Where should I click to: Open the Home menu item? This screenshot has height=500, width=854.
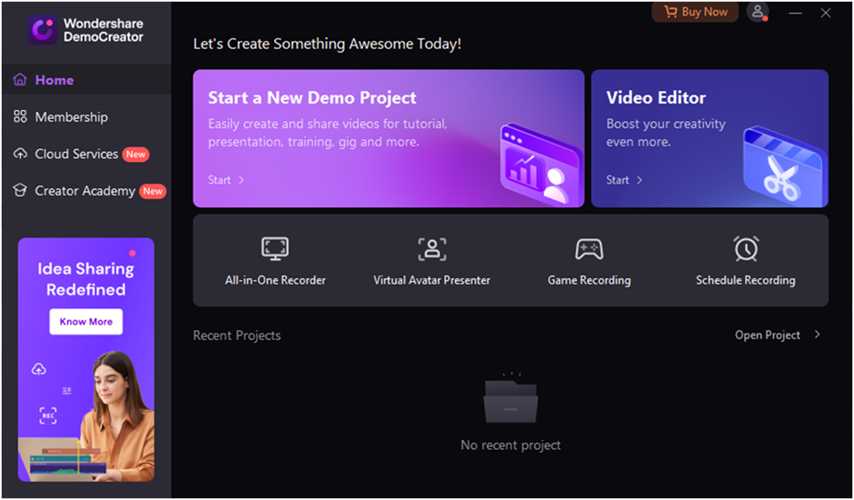[x=86, y=80]
